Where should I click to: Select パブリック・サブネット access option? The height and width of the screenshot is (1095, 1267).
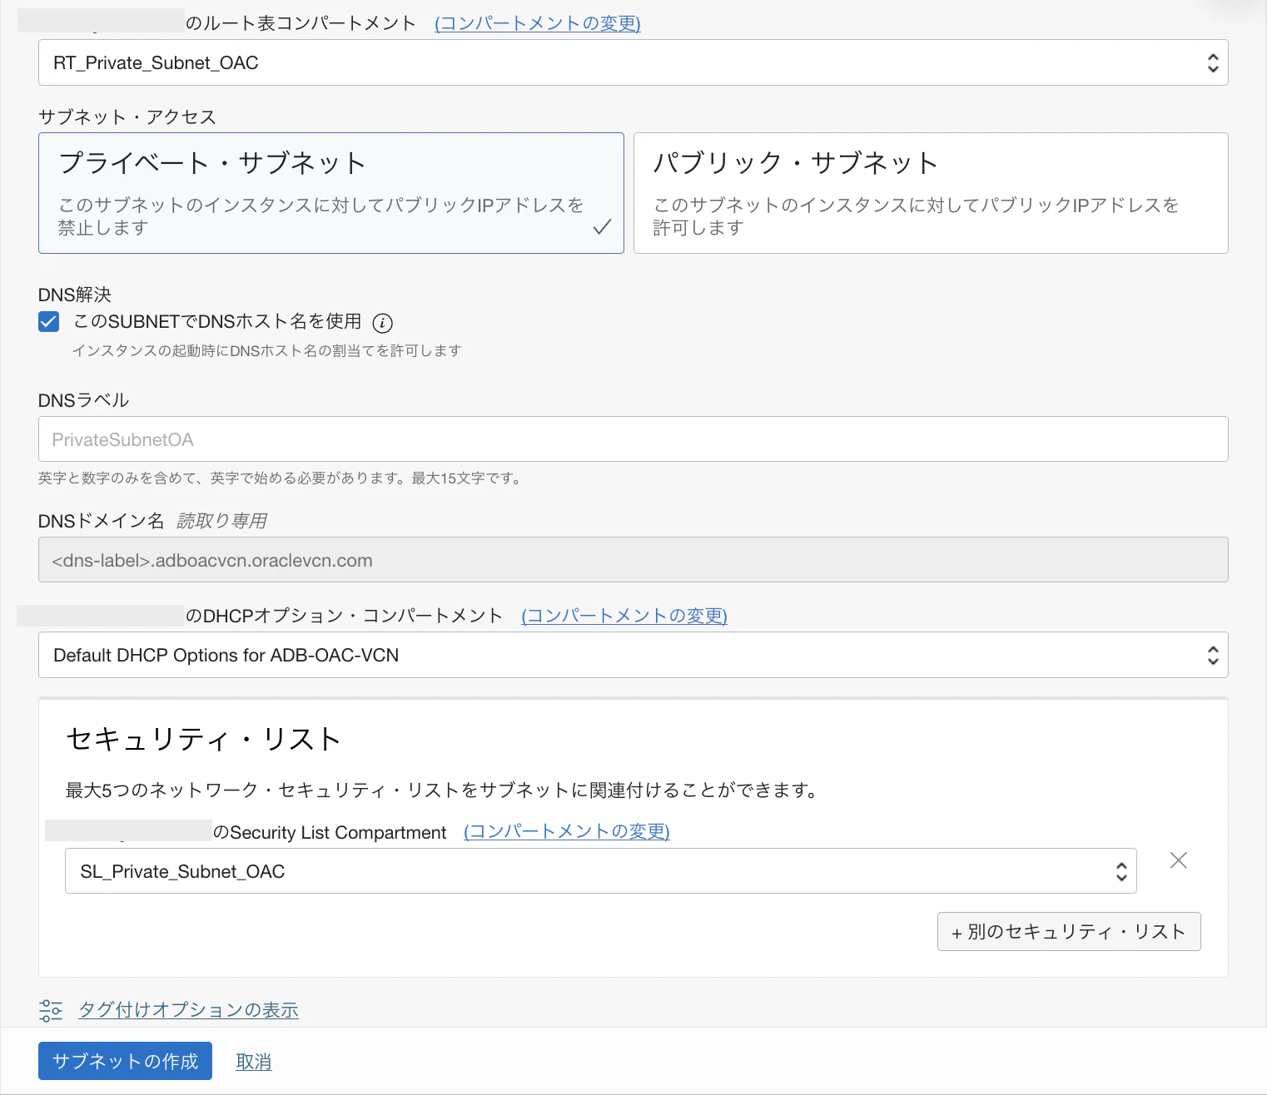[x=931, y=193]
